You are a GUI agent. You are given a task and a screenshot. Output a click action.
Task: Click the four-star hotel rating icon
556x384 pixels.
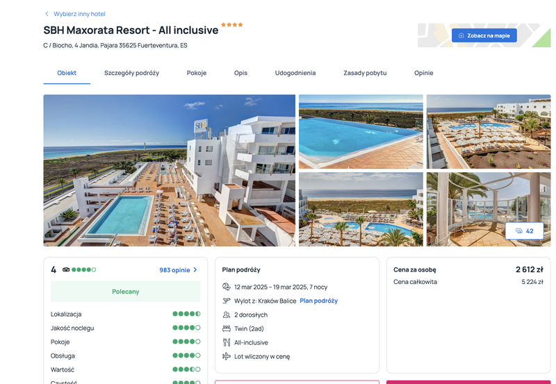(x=232, y=25)
